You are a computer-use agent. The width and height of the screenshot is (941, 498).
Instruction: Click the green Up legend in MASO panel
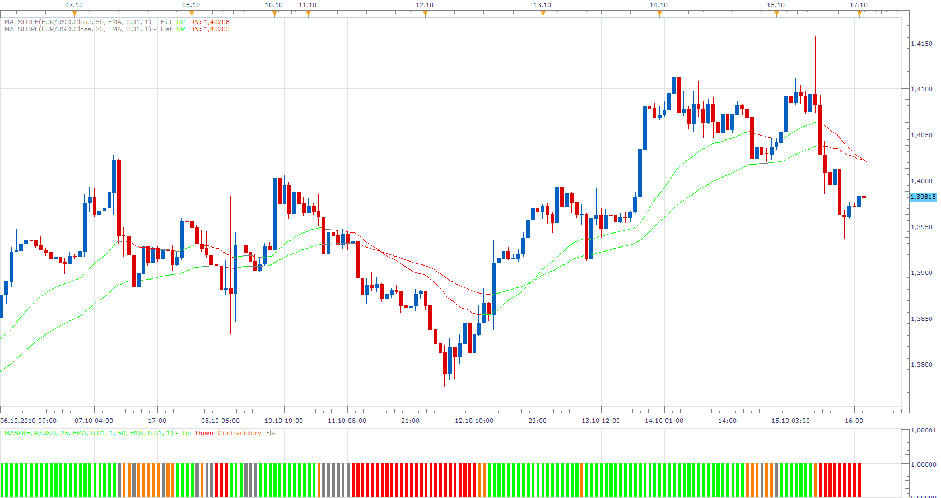pos(187,433)
